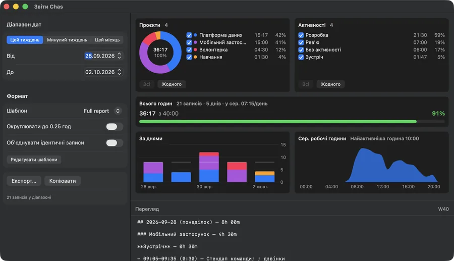Screen dimensions: 454x261
Task: Click the yellow minimize window button
Action: (16, 7)
